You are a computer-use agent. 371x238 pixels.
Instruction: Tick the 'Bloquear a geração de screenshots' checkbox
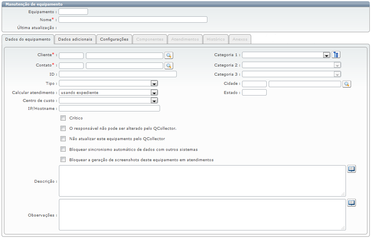click(x=63, y=160)
